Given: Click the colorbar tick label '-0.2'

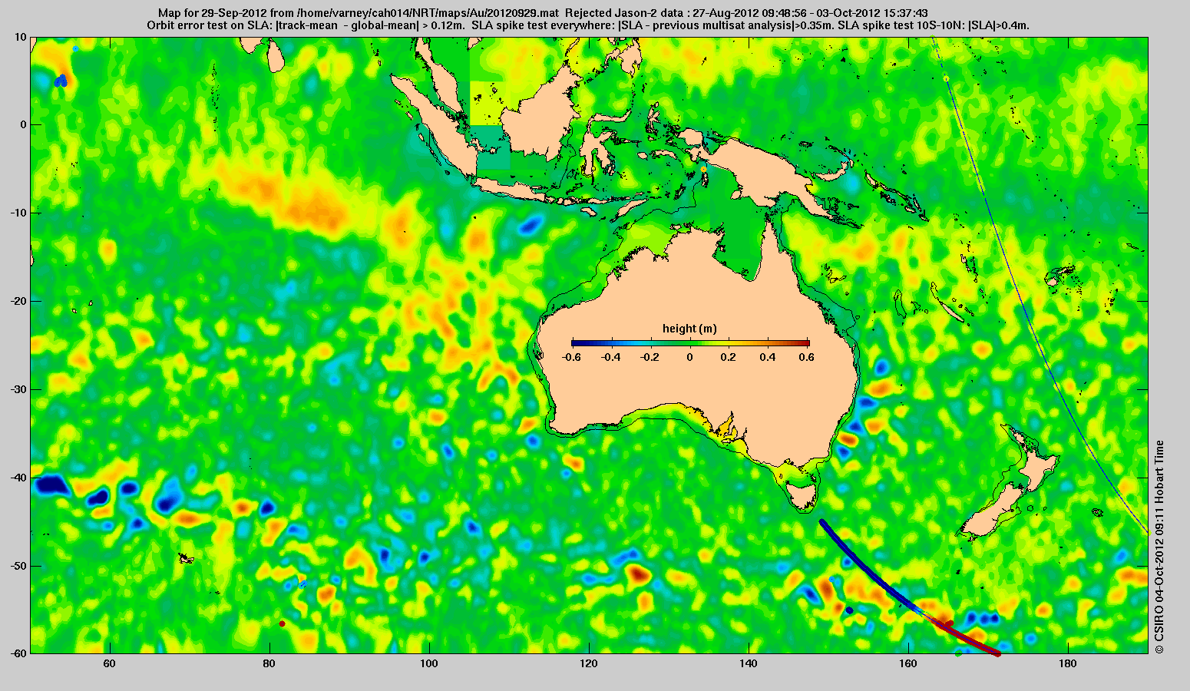Looking at the screenshot, I should 650,357.
